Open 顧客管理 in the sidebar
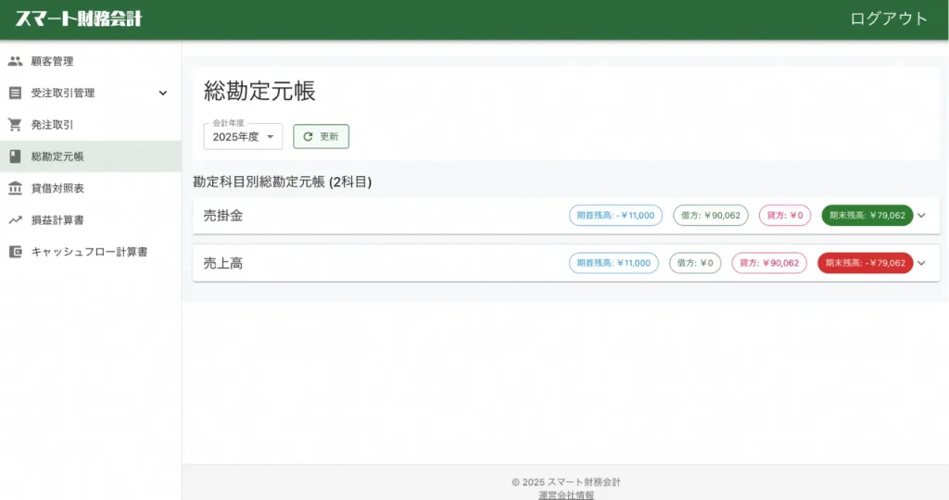The height and width of the screenshot is (500, 949). point(91,61)
